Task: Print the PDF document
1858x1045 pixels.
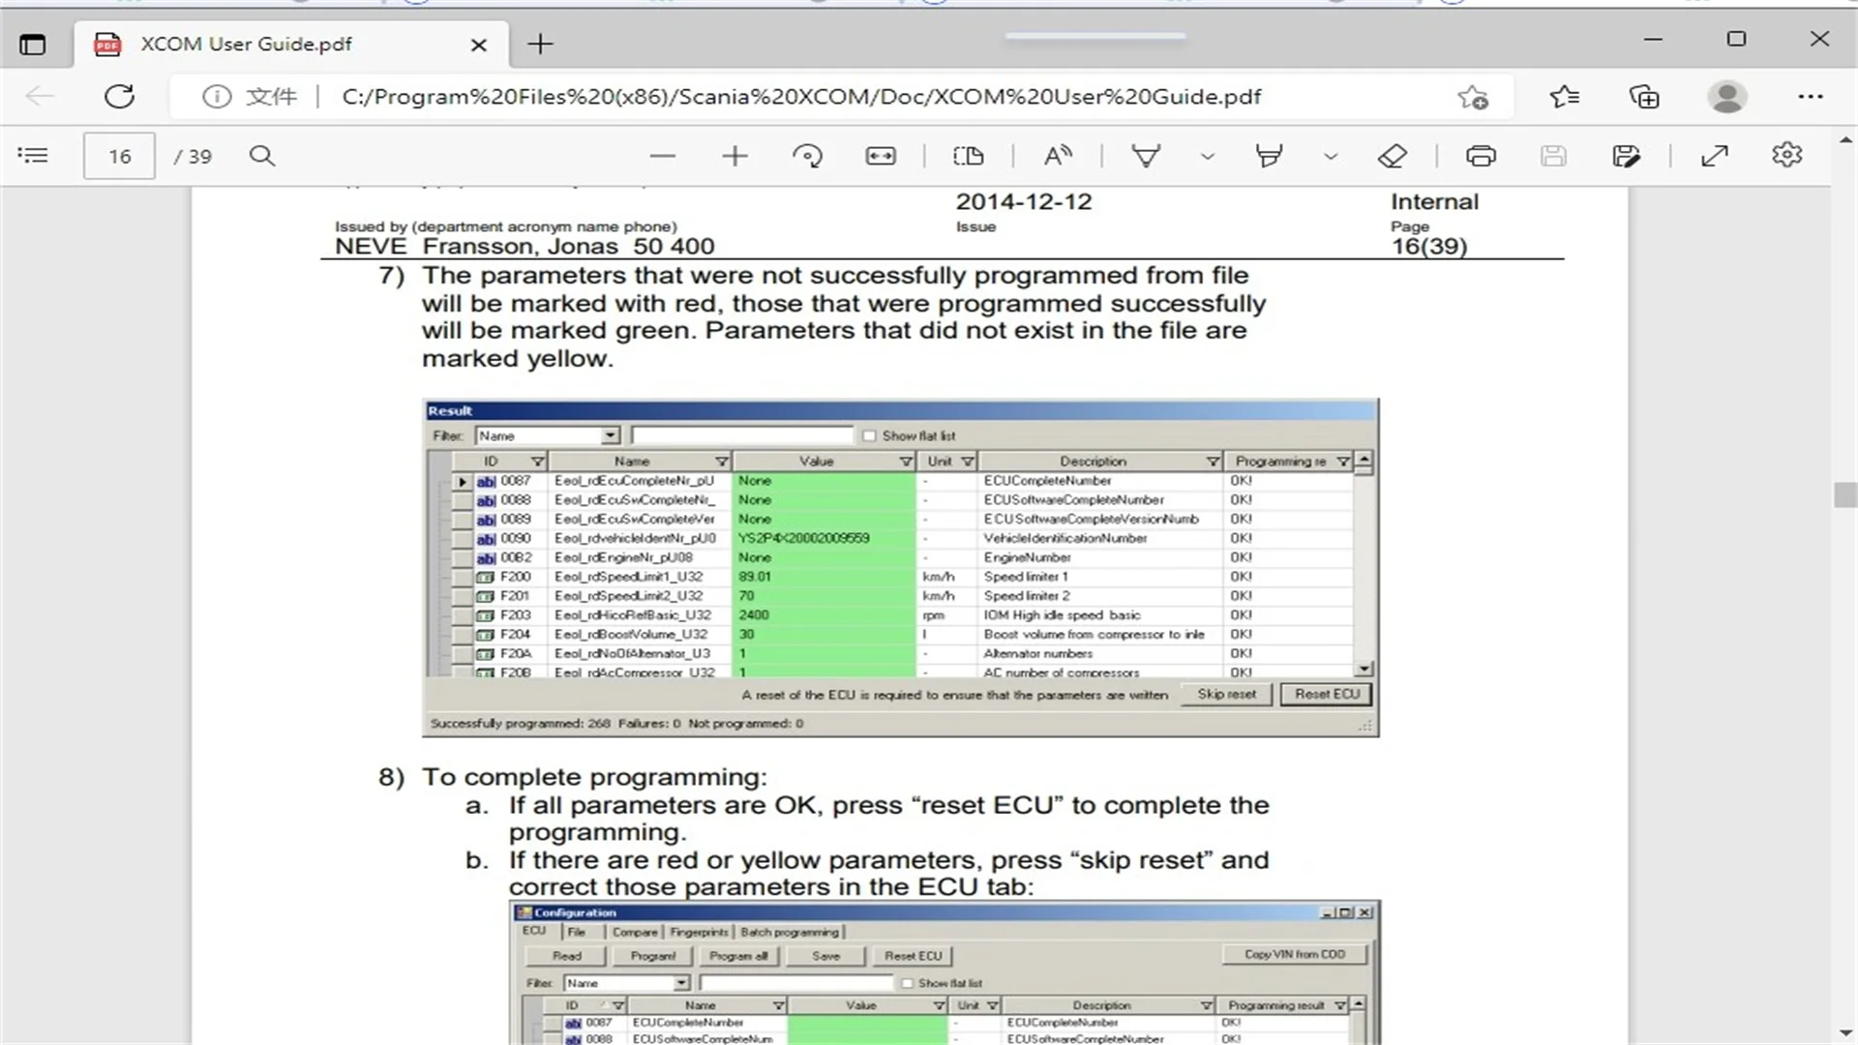Action: 1481,156
